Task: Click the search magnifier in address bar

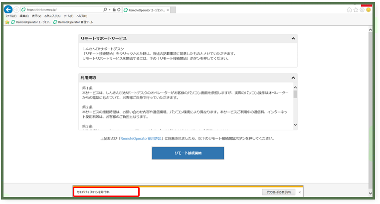Action: coord(104,9)
